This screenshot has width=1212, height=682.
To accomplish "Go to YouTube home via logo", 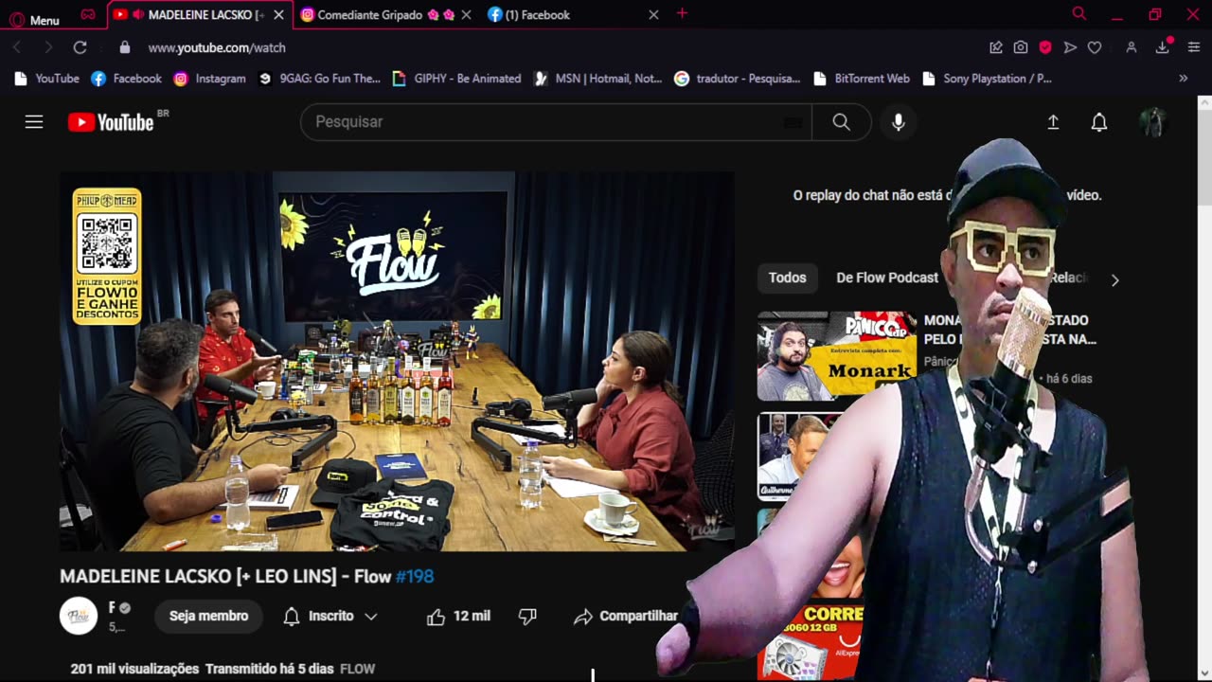I will coord(112,122).
